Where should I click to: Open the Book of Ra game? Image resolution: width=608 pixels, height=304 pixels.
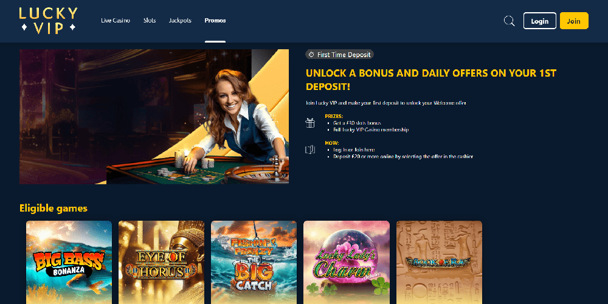(439, 263)
